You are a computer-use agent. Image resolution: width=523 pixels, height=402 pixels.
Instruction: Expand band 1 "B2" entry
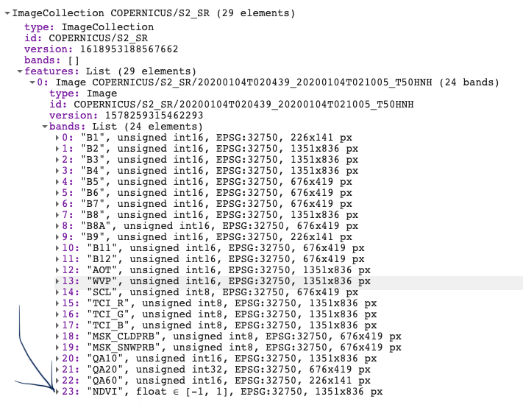pos(57,149)
